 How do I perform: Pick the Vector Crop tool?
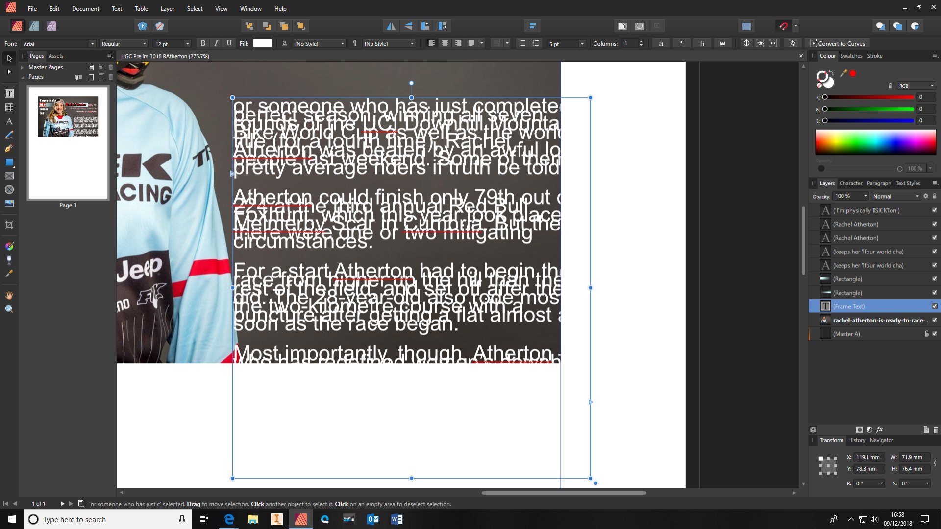click(9, 225)
